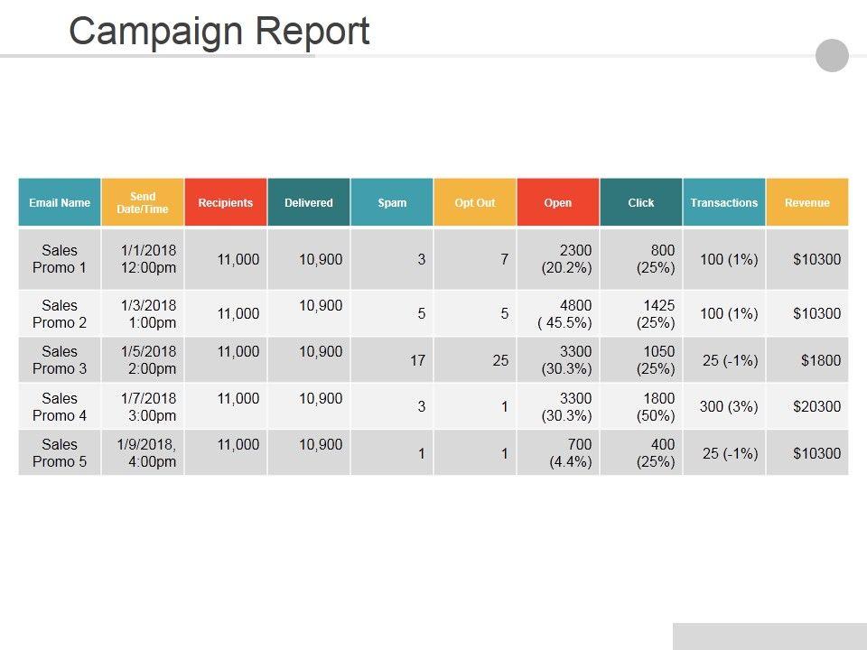
Task: Select the Spam column header
Action: coord(392,202)
